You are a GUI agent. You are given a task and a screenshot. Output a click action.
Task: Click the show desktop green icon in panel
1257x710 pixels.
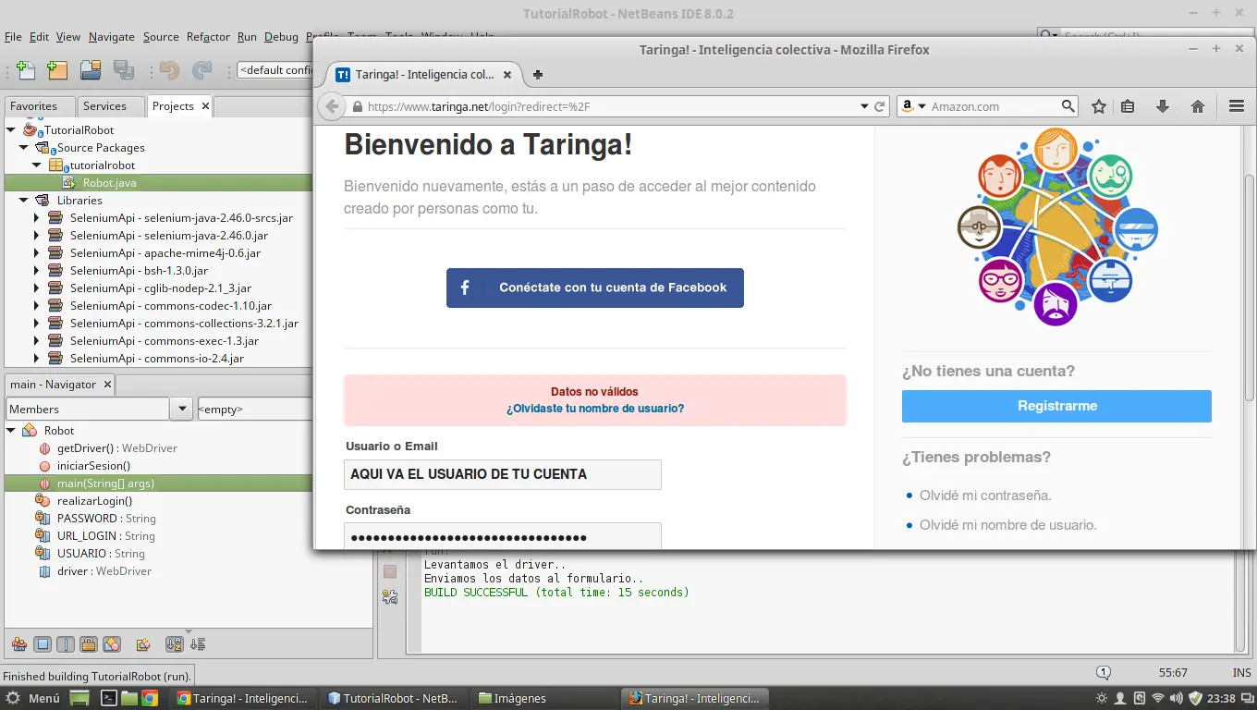80,698
